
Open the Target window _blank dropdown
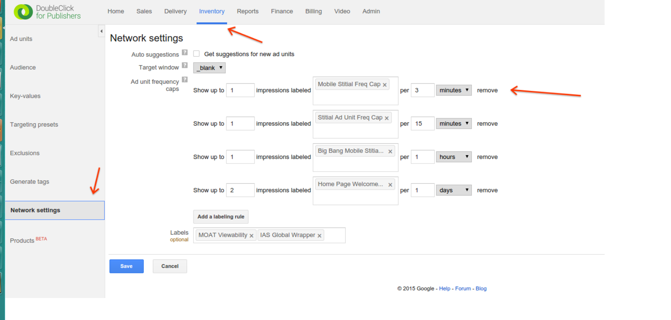coord(210,68)
